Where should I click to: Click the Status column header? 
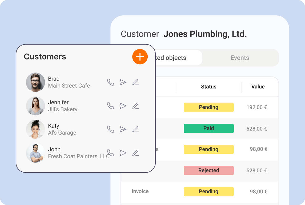[208, 87]
